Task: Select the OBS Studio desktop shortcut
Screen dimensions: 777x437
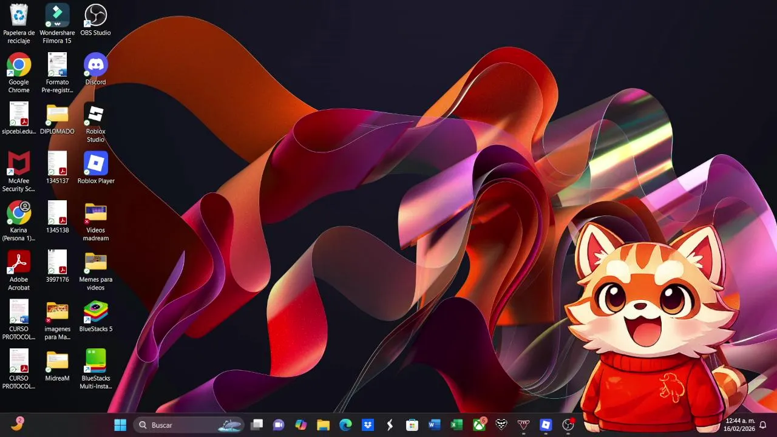Action: (x=95, y=20)
